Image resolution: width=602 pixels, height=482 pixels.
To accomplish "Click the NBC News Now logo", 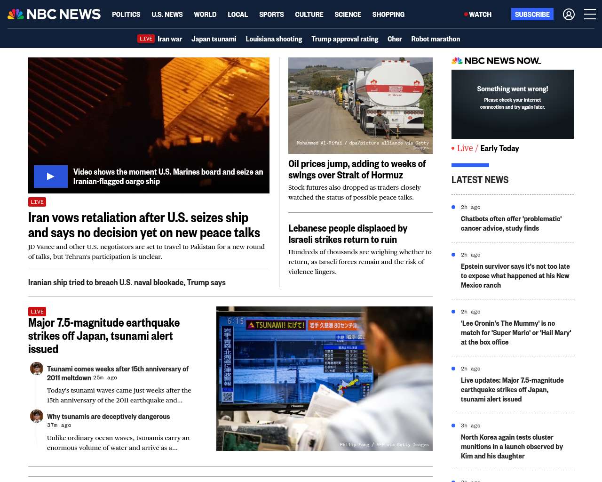I will tap(496, 61).
